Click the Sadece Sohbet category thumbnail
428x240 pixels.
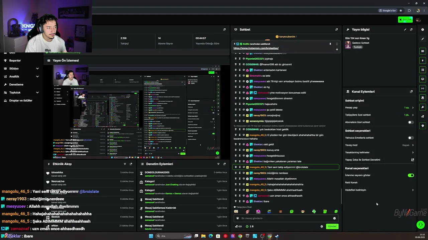coord(348,45)
